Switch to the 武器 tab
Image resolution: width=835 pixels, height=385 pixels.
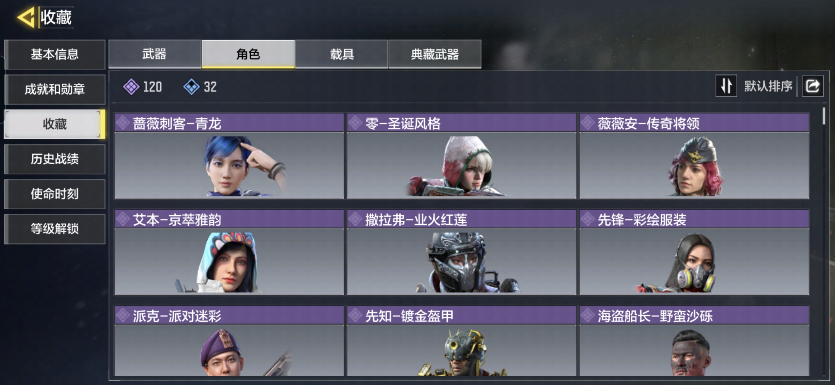click(x=155, y=54)
